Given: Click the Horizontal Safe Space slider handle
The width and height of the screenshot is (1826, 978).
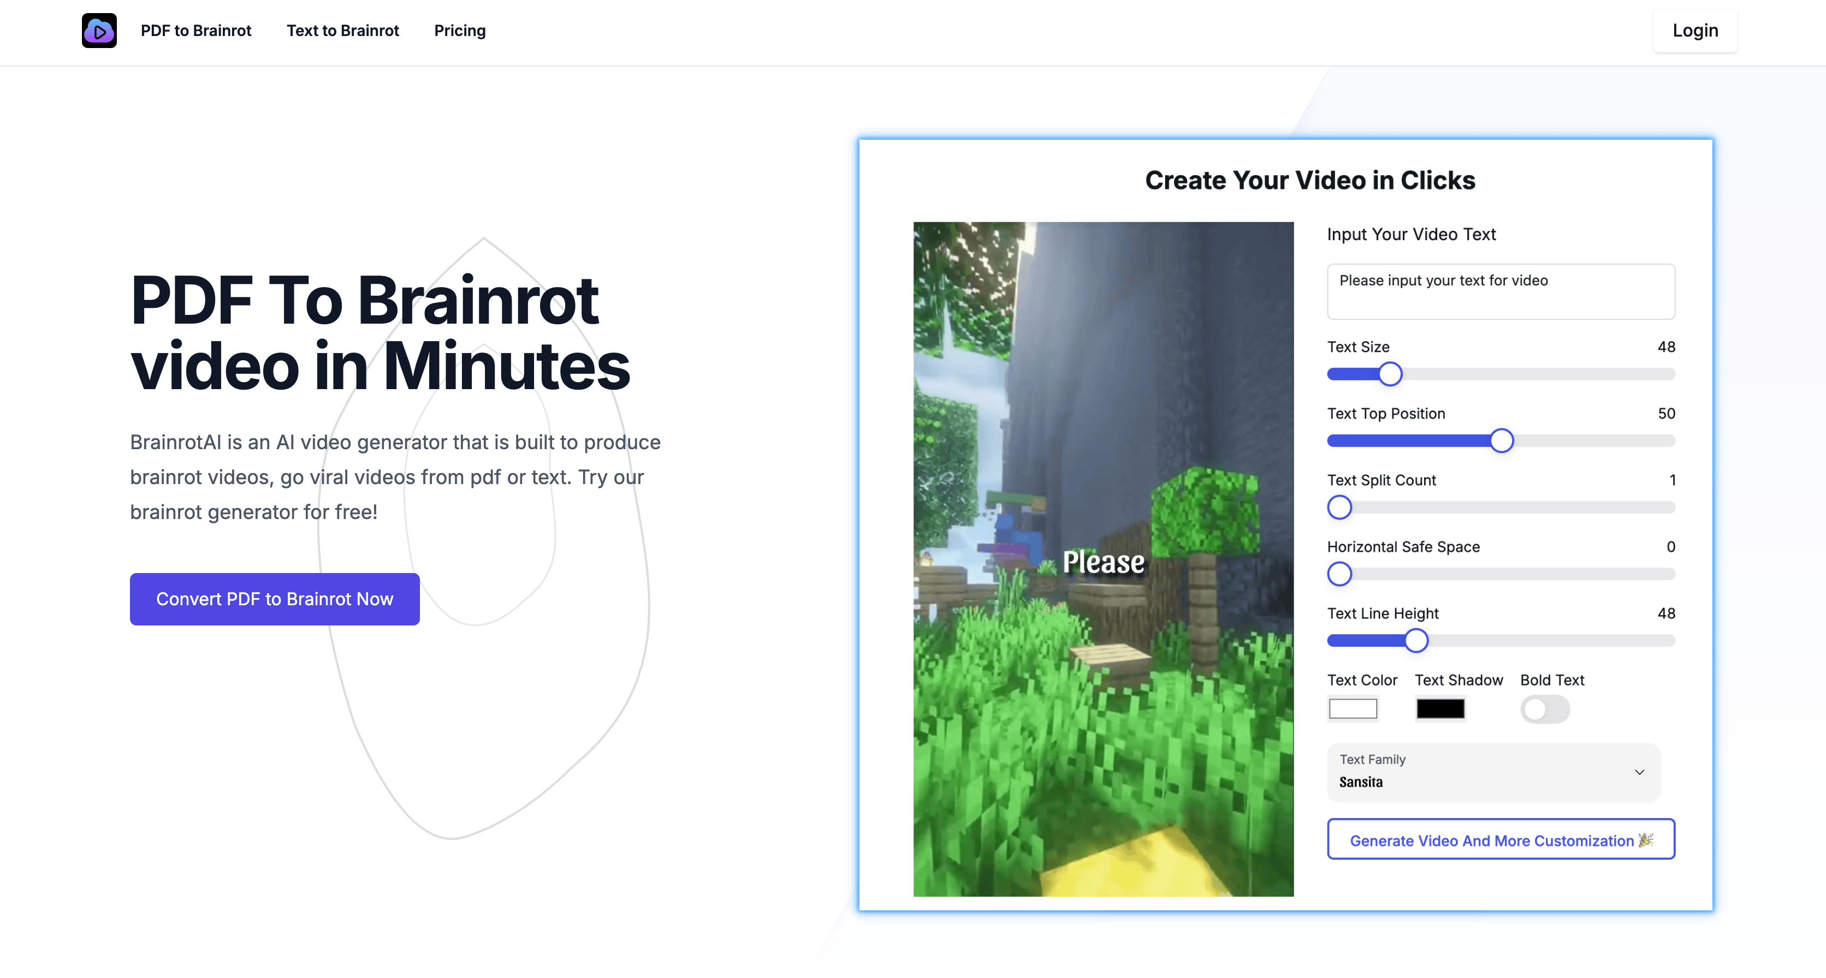Looking at the screenshot, I should [1339, 574].
